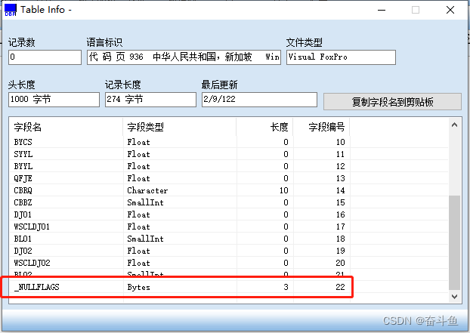Click the SmallInt type cell in BL01 row

click(x=145, y=239)
